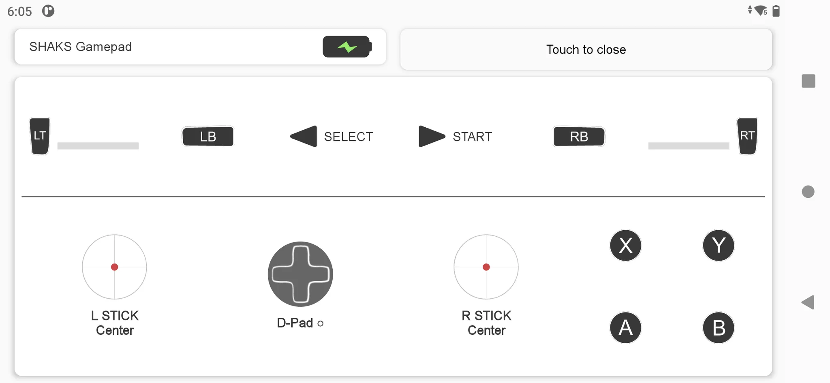Click the RT trigger pressure bar
The height and width of the screenshot is (383, 830).
(x=689, y=146)
